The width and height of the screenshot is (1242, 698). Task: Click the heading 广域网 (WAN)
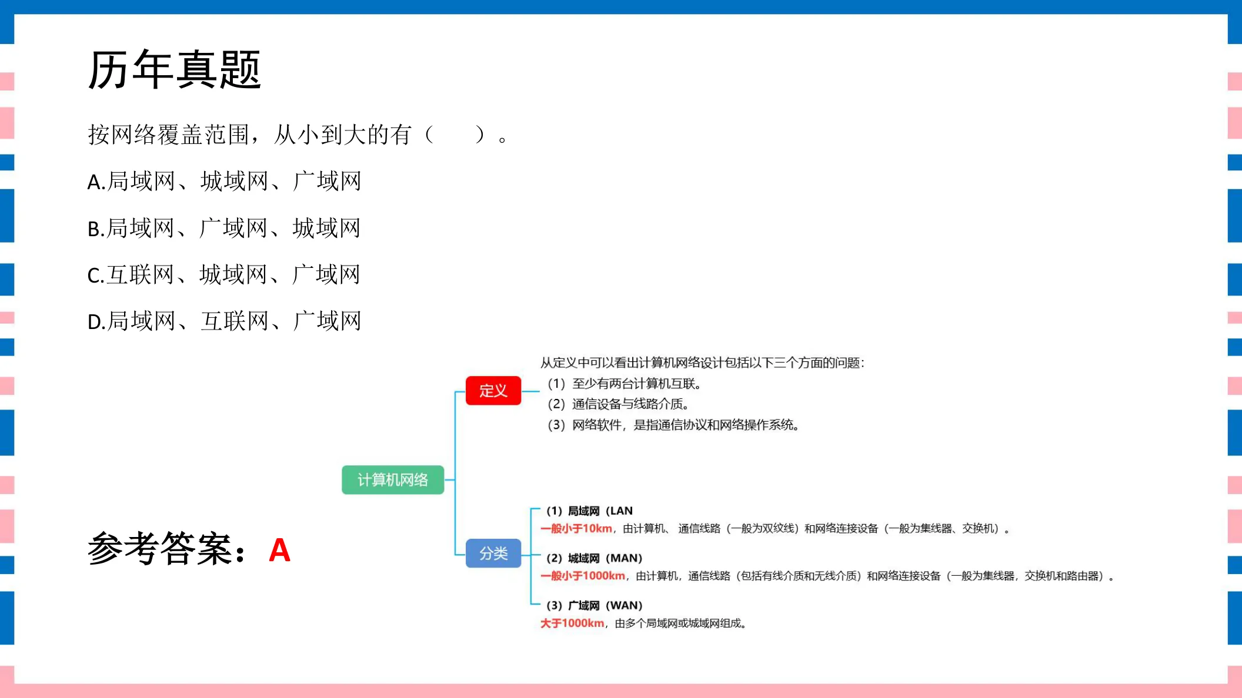coord(595,605)
